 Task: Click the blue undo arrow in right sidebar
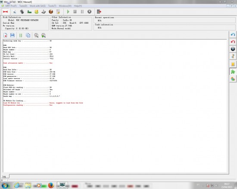click(233, 35)
